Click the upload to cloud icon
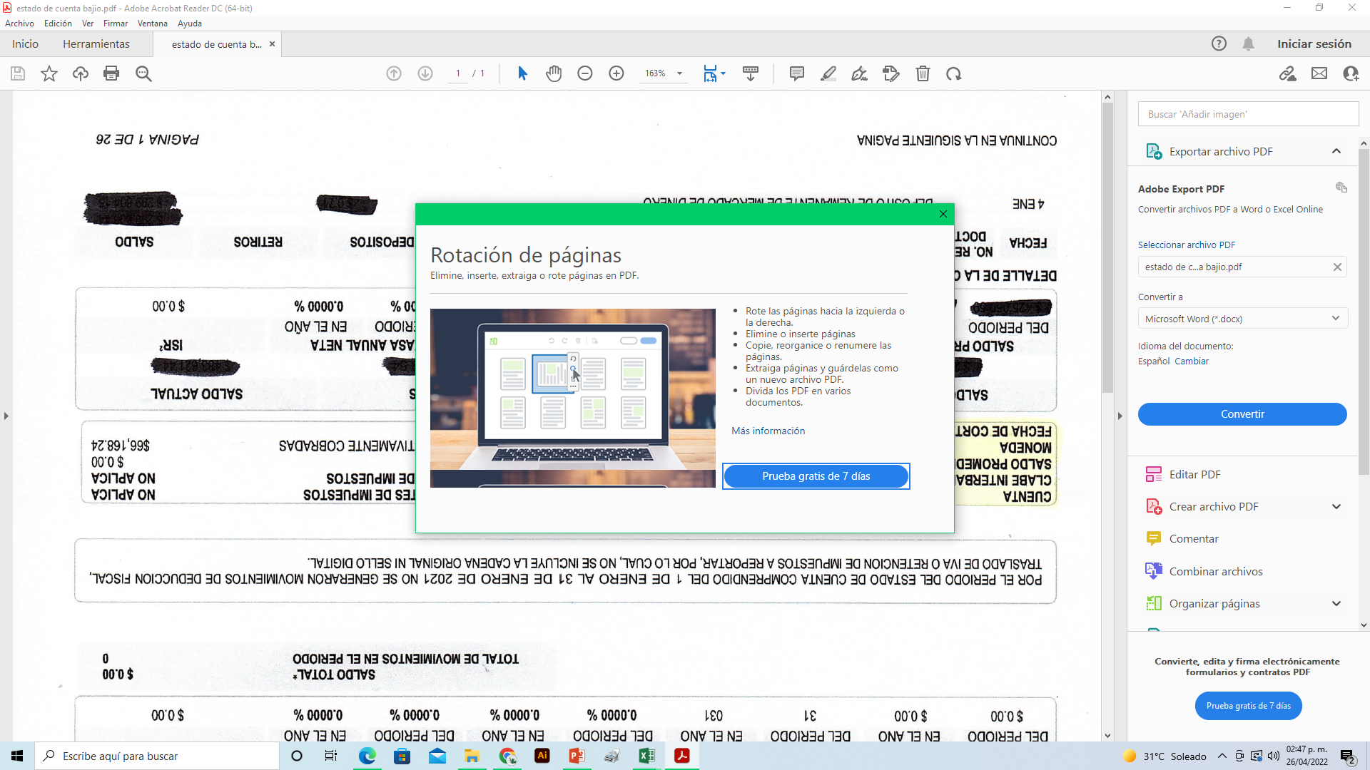The height and width of the screenshot is (770, 1370). [x=81, y=73]
